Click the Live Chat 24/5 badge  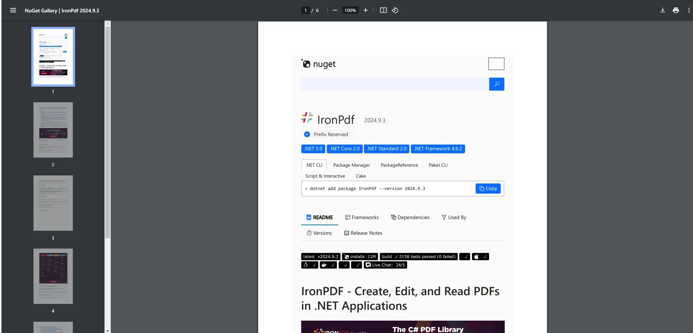pos(385,265)
